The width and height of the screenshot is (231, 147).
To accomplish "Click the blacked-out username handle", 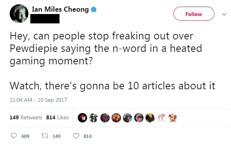I will (x=45, y=19).
